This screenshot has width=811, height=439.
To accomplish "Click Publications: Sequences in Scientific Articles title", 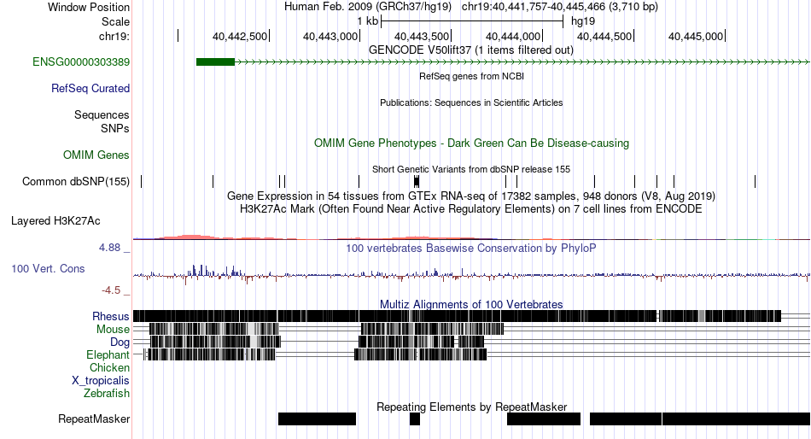I will point(471,102).
